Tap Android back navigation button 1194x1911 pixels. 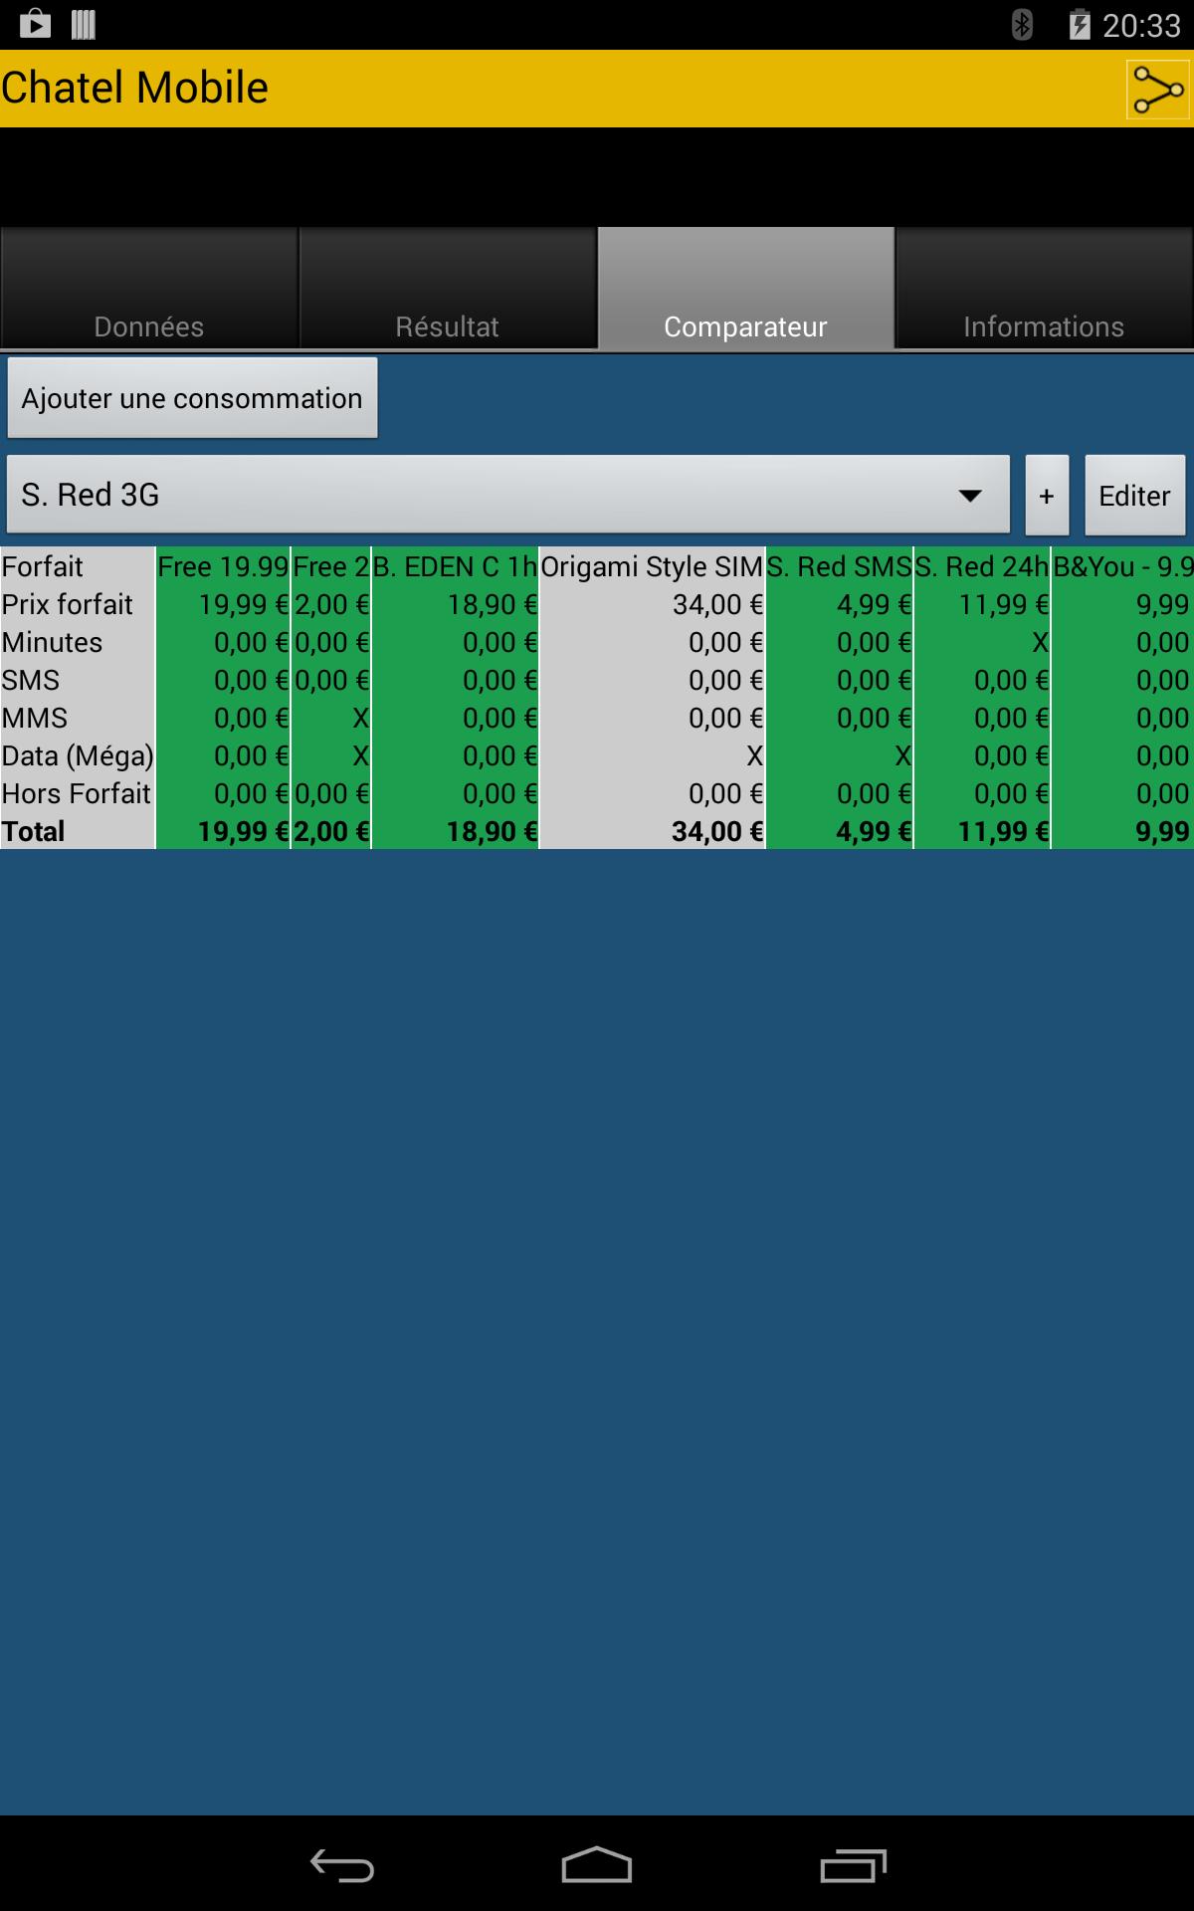[x=341, y=1865]
